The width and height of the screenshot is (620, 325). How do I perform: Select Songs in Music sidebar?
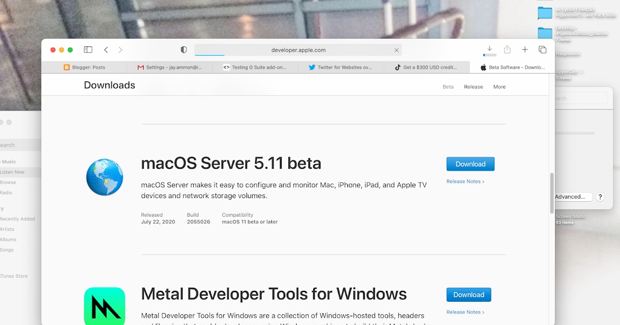(x=7, y=250)
